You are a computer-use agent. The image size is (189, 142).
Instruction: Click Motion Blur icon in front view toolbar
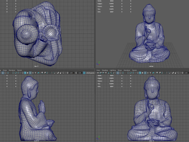(x=159, y=73)
